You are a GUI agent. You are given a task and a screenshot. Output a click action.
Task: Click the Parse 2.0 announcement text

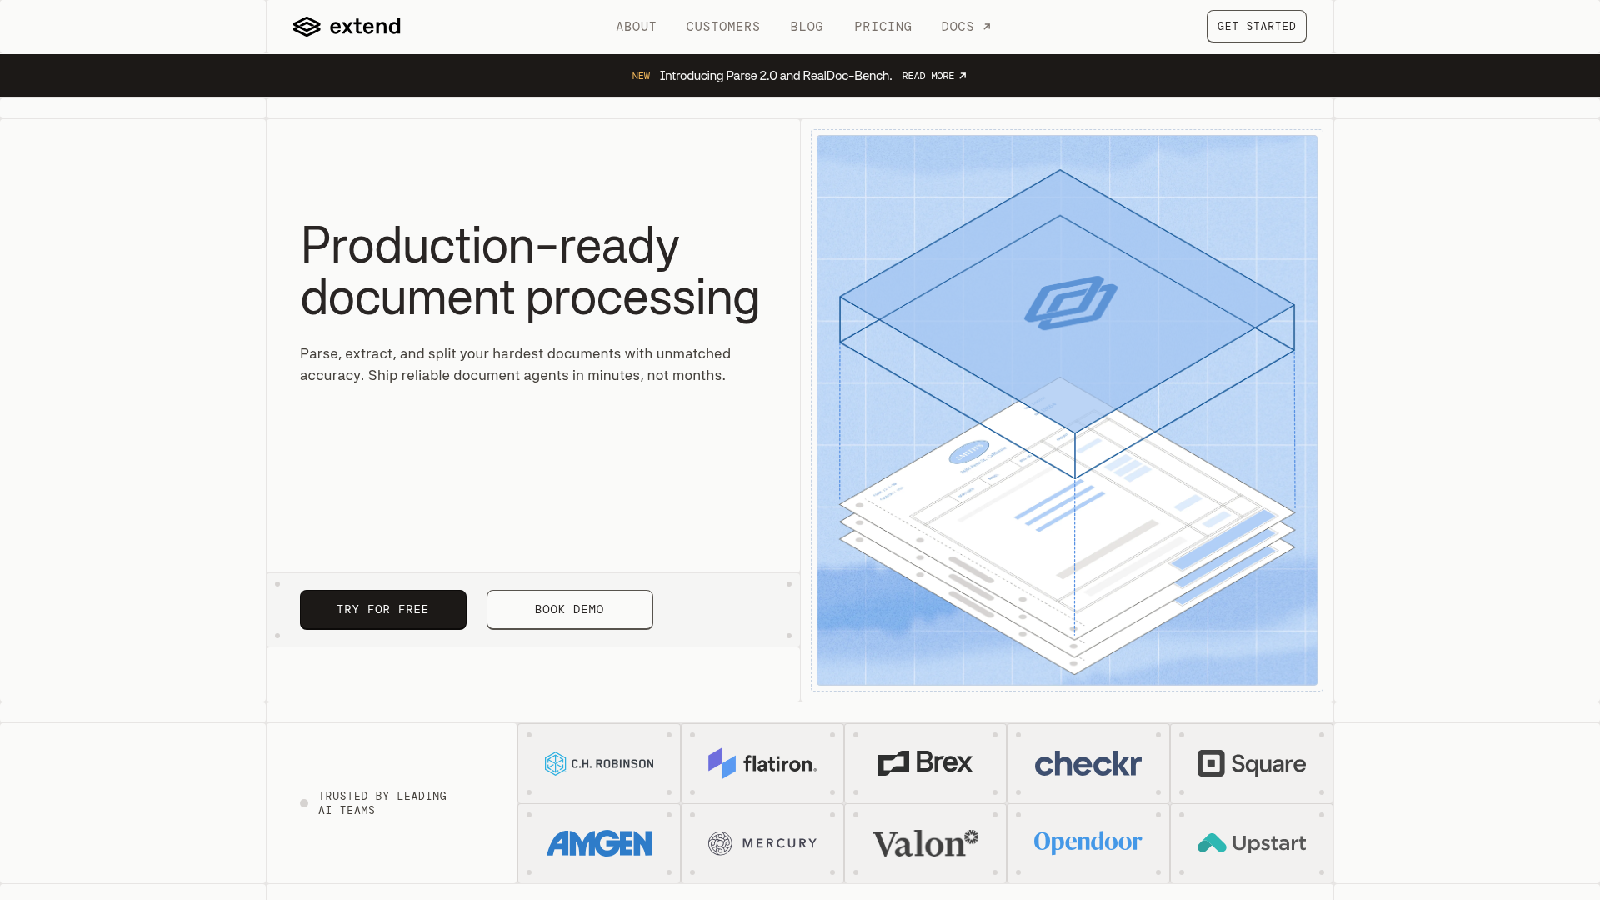[x=775, y=76]
